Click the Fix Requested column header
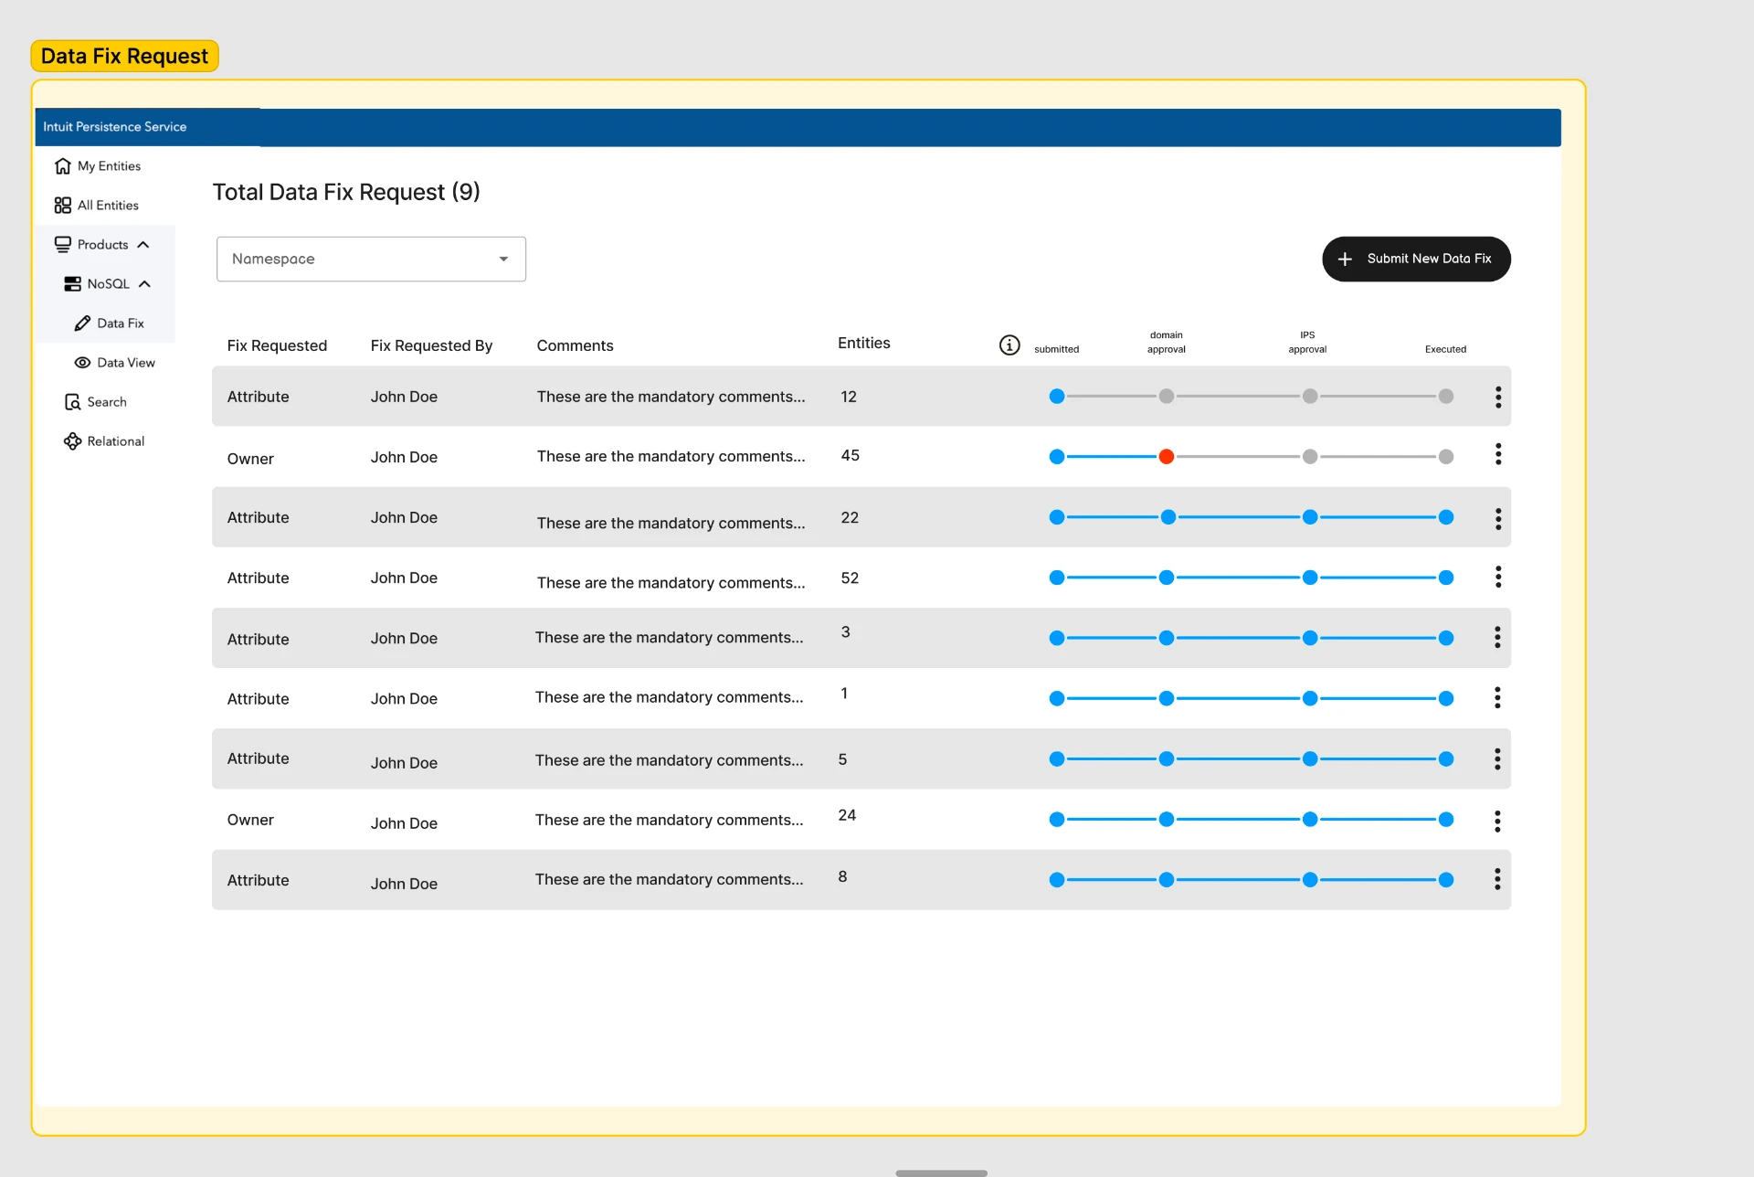This screenshot has height=1177, width=1754. 277,345
